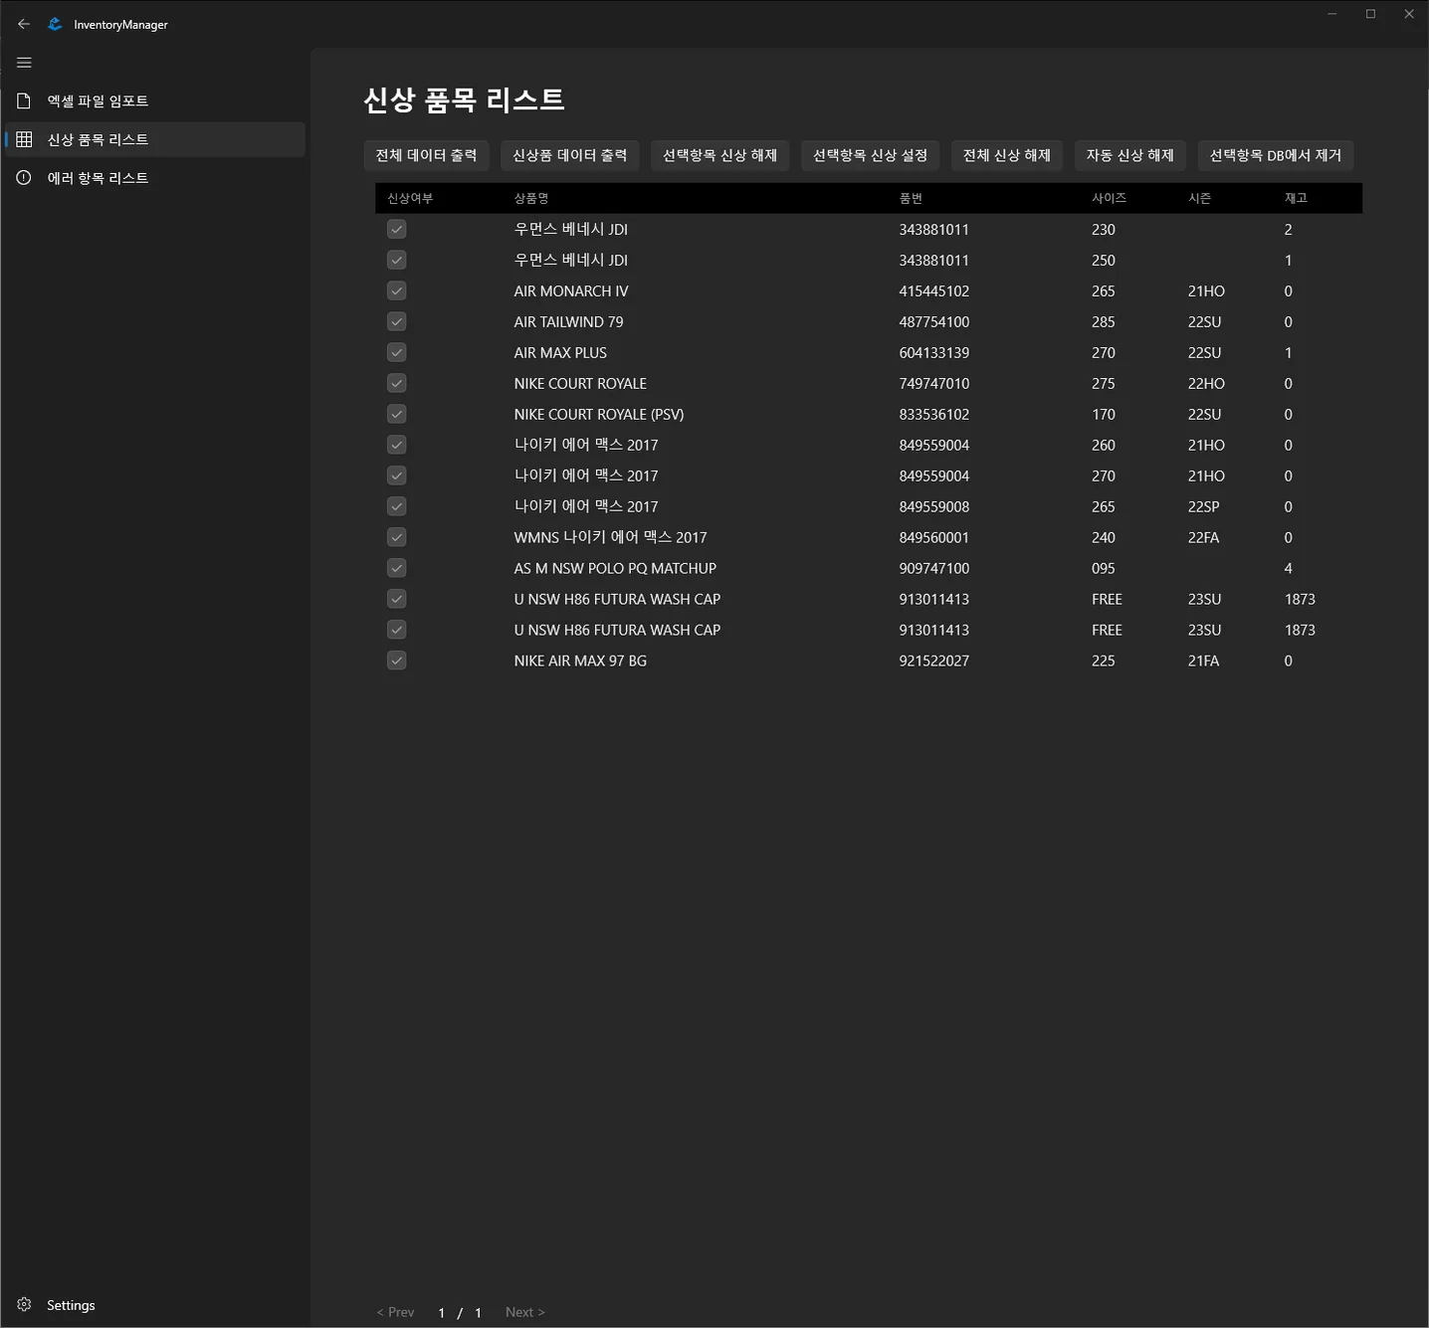Click 전체 데이터 출력 button
Screen dimensions: 1429x1328
[426, 155]
